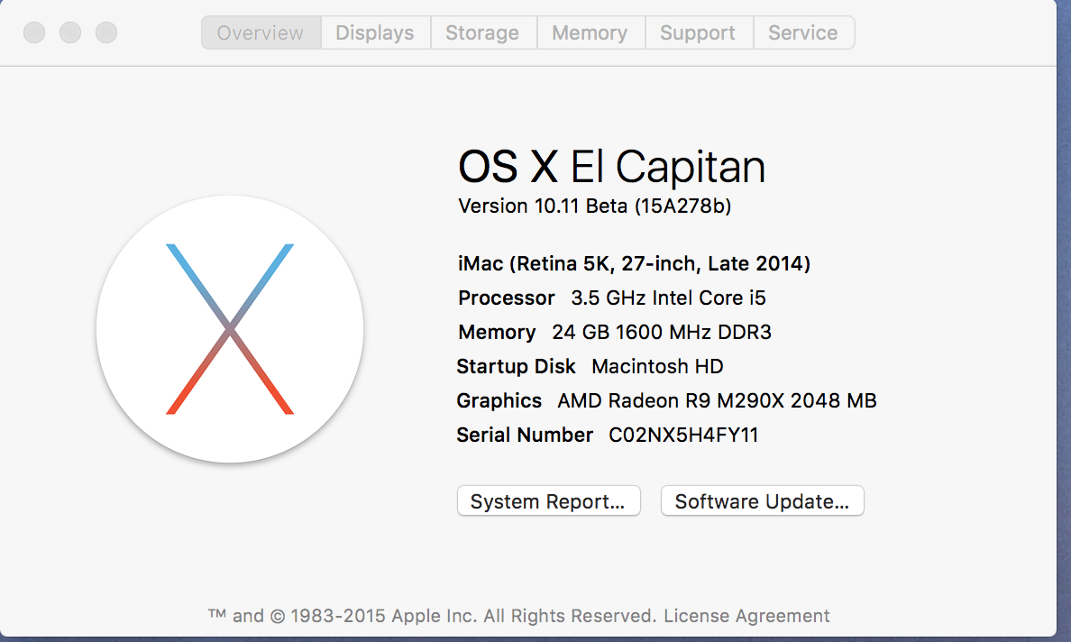Click the Macintosh HD startup disk text
This screenshot has width=1071, height=642.
pyautogui.click(x=657, y=366)
